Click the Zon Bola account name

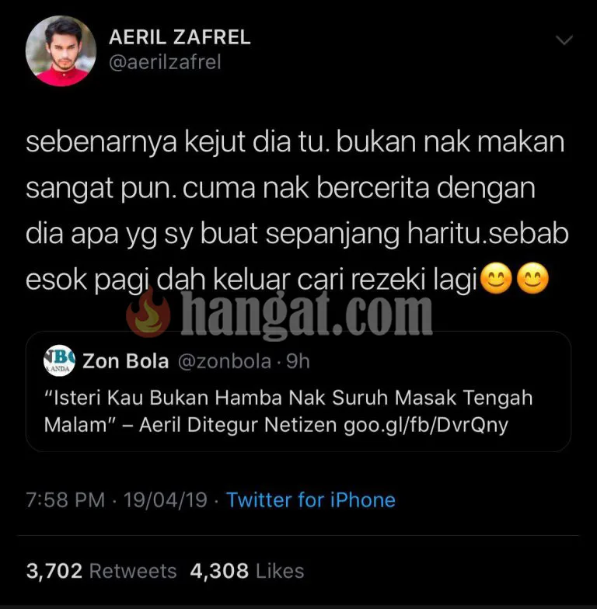(x=126, y=361)
